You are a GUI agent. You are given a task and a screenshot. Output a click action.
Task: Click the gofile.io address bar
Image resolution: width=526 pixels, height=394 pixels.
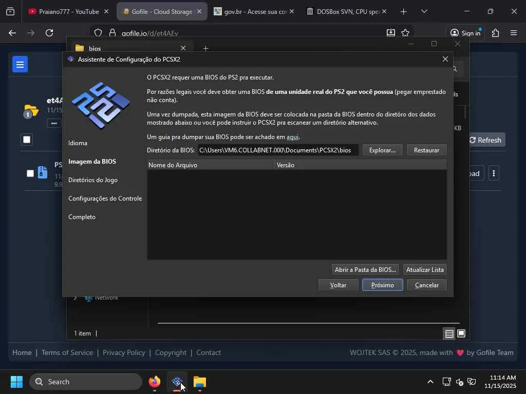point(252,33)
